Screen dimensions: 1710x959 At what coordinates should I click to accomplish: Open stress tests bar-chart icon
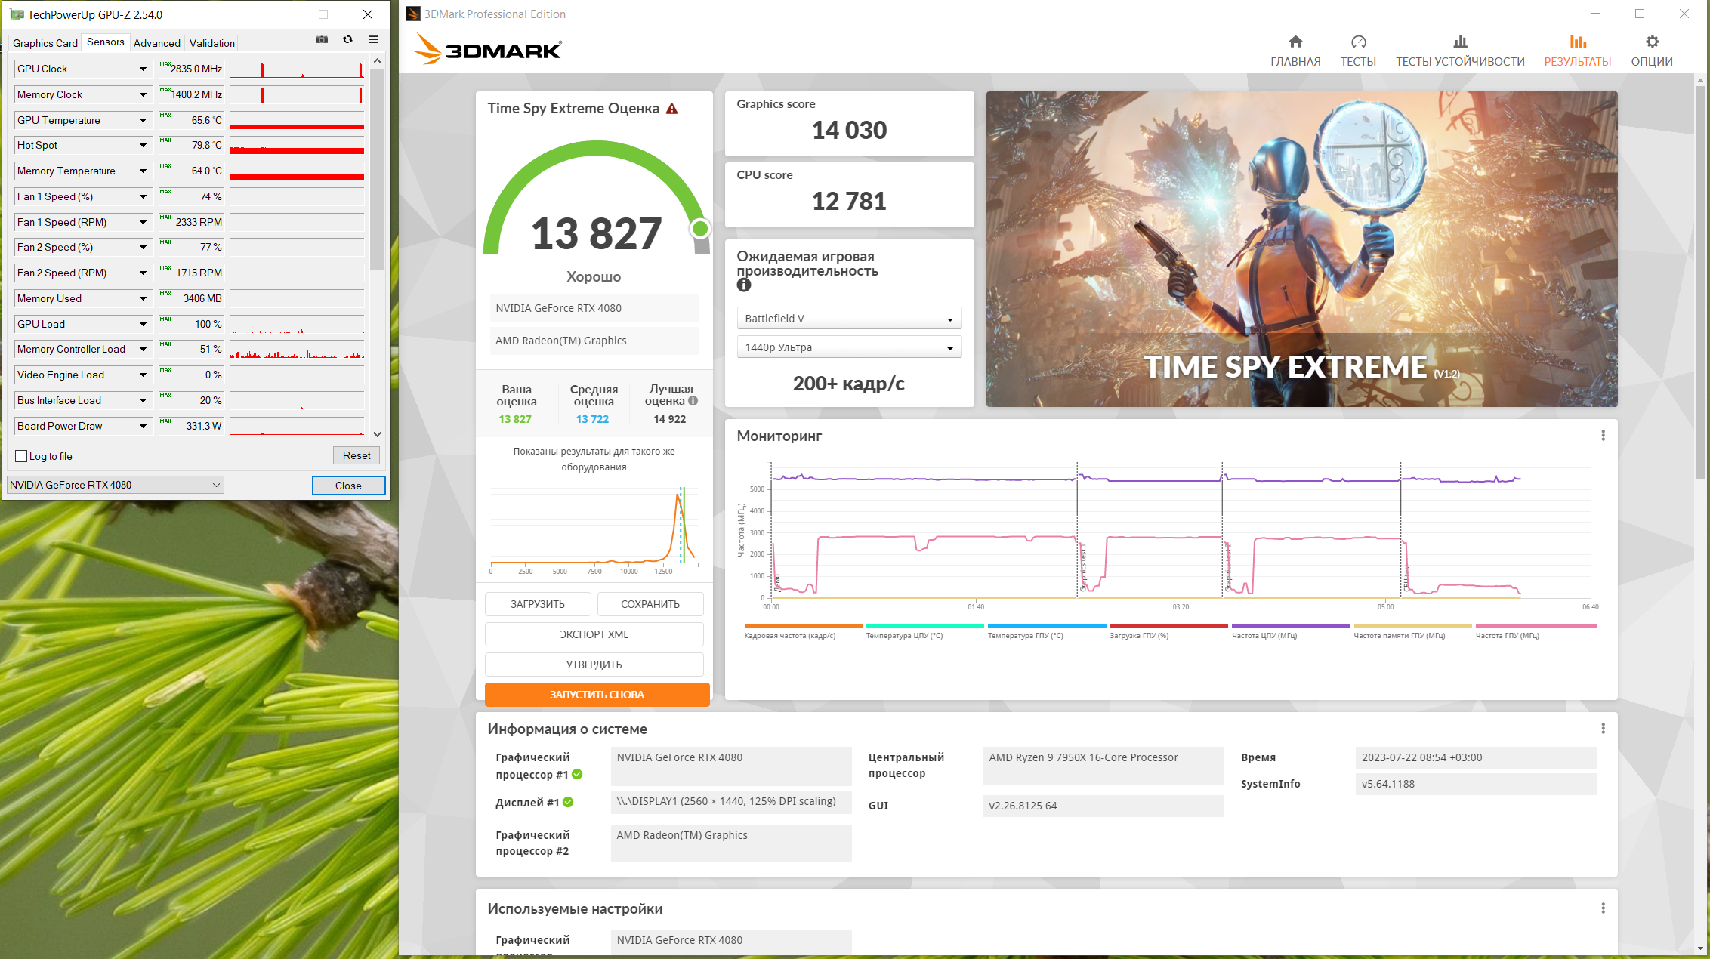(x=1460, y=42)
